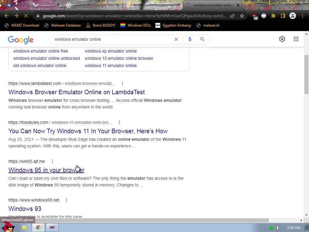This screenshot has height=232, width=309.
Task: Stop page loading with the X button
Action: [x=26, y=16]
